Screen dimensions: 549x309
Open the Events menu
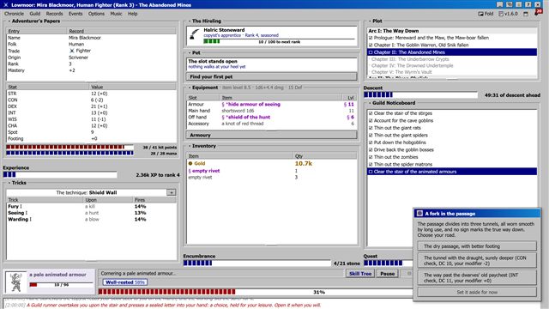click(75, 14)
